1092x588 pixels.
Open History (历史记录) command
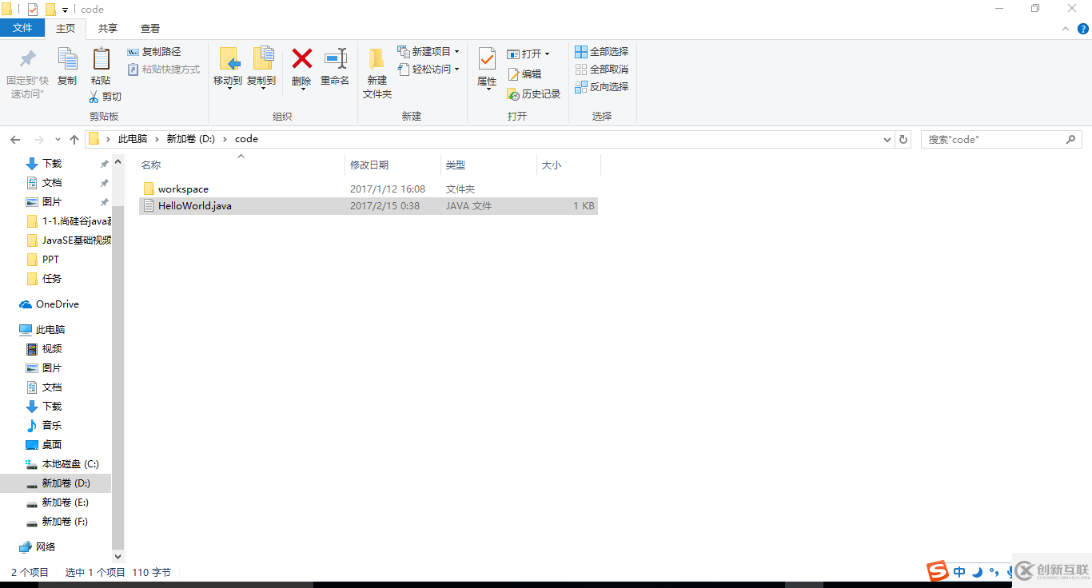tap(534, 93)
